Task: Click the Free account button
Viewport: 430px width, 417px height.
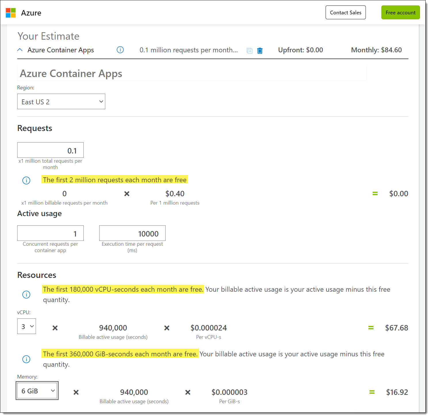Action: 400,12
